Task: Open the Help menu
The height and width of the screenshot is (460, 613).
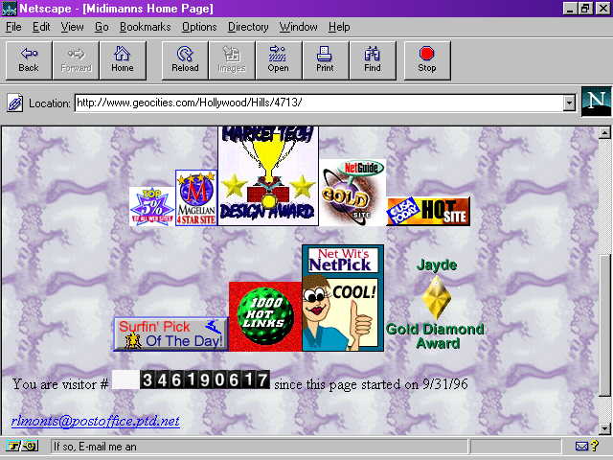Action: 339,27
